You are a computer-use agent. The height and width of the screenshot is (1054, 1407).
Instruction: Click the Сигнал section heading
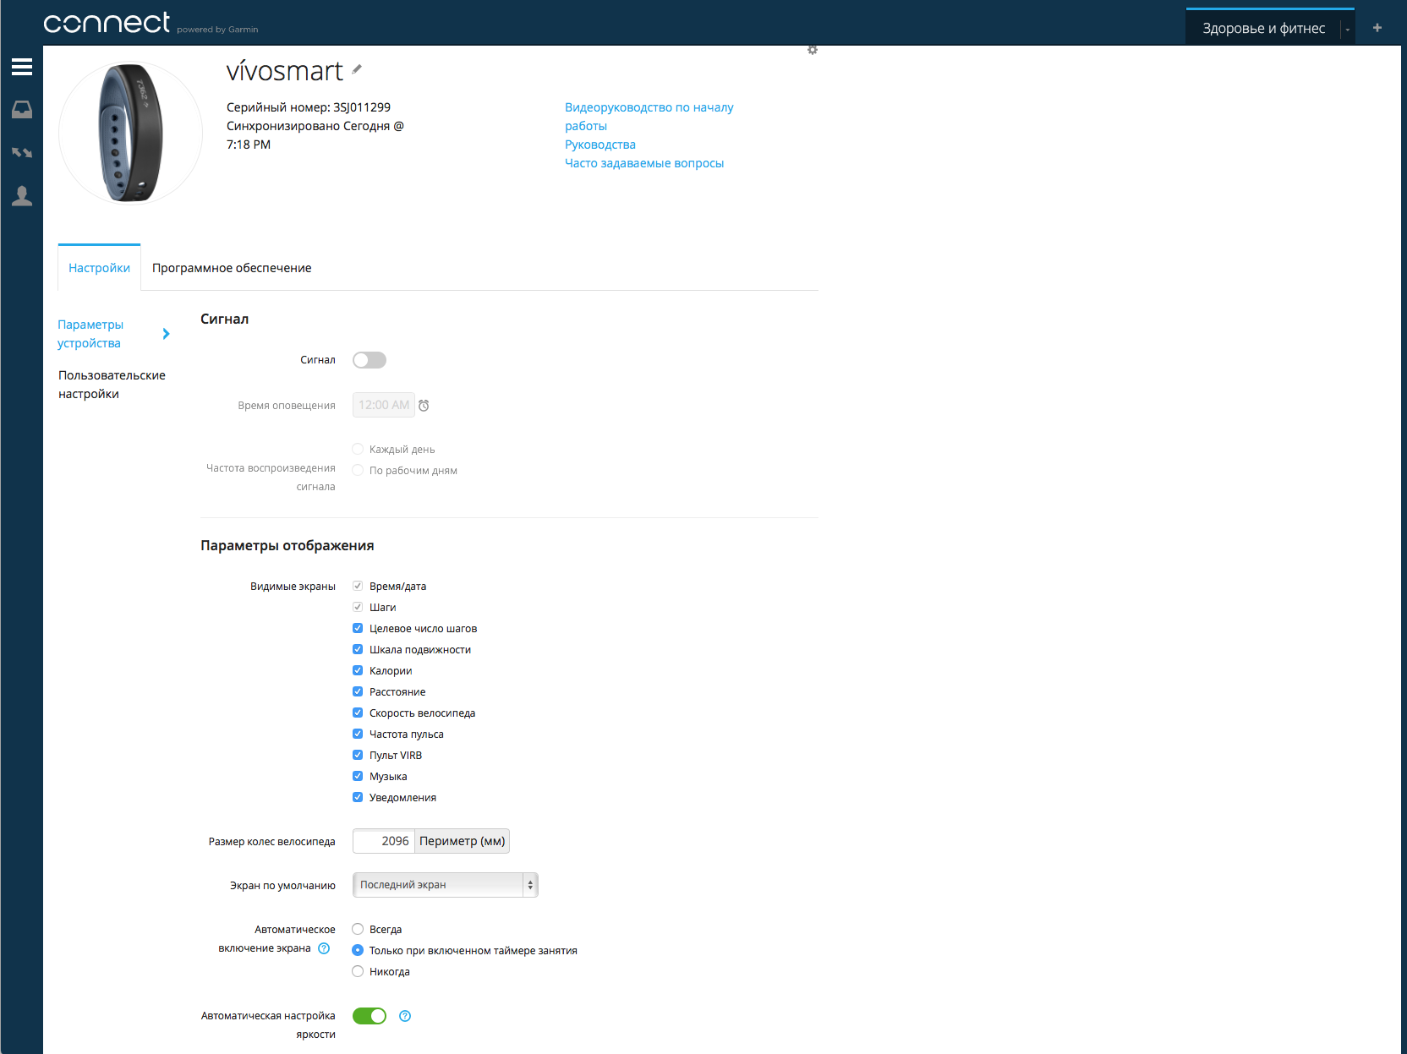click(225, 319)
